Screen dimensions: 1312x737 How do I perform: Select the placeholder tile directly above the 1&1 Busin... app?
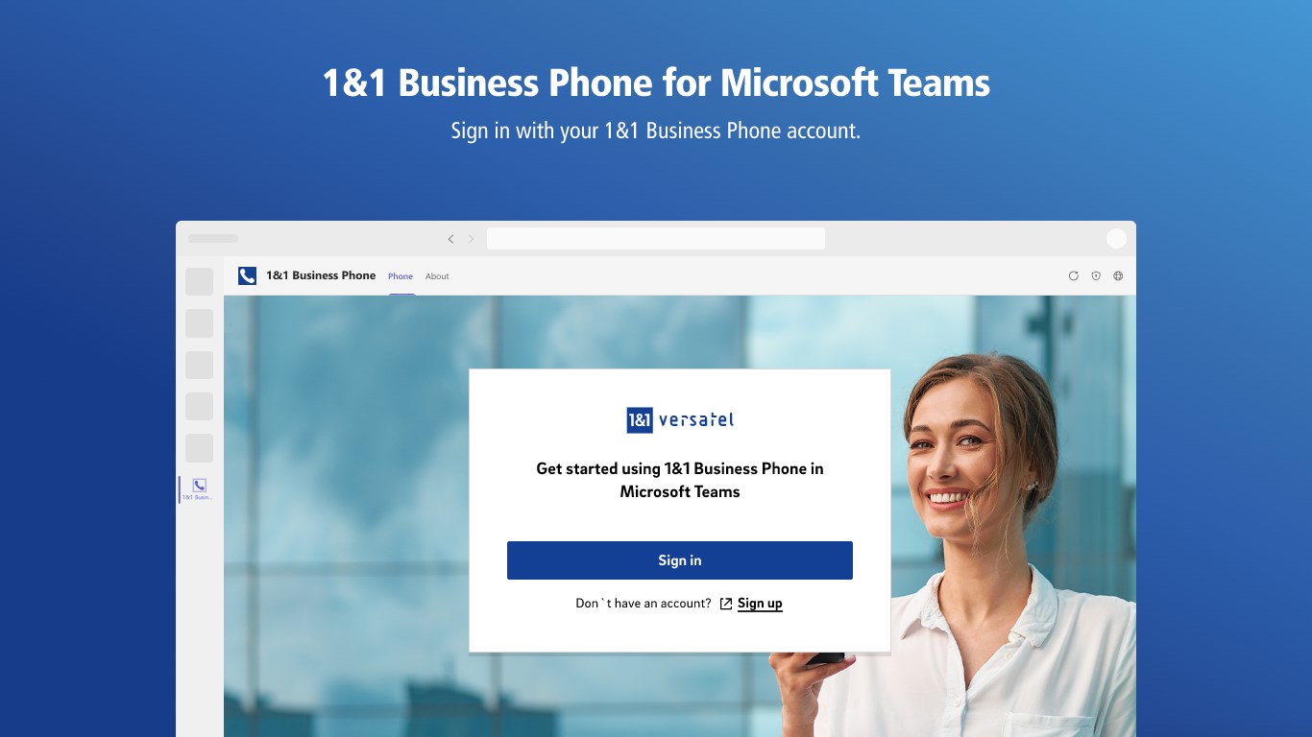199,448
